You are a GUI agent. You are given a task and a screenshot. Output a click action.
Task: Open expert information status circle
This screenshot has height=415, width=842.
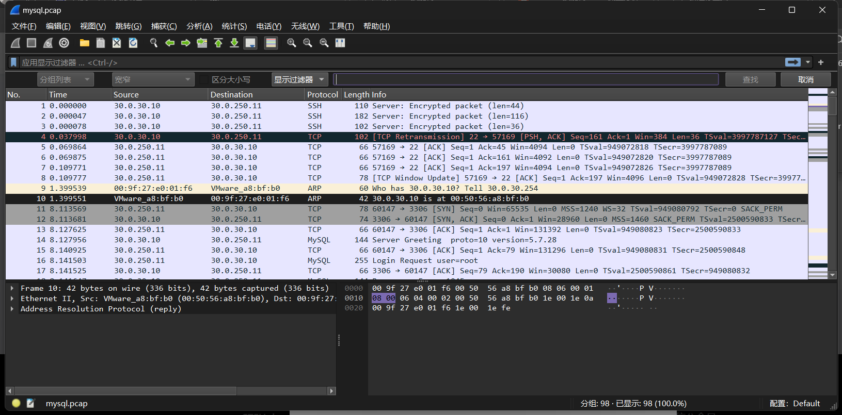16,403
